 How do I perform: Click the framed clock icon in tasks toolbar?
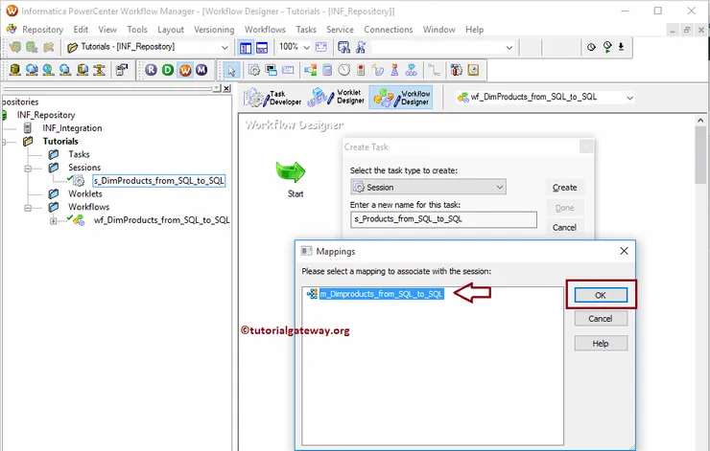click(x=473, y=70)
